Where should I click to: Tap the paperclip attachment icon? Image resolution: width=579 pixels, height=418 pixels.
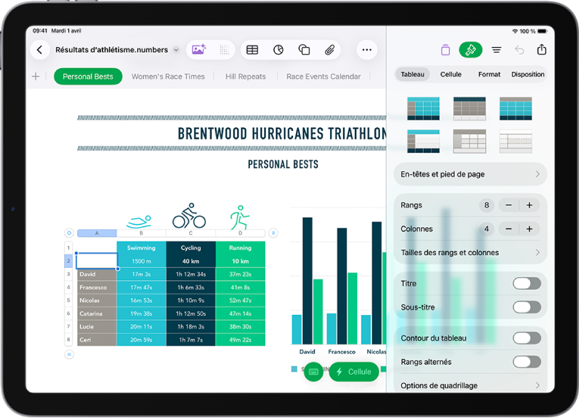tap(329, 50)
